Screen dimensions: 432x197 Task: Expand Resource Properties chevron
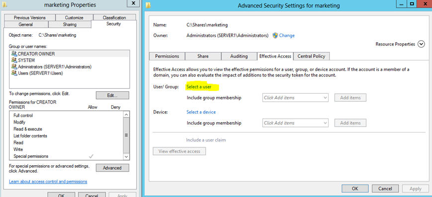(421, 44)
